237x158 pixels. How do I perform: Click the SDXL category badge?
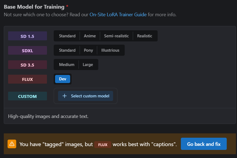click(x=27, y=50)
